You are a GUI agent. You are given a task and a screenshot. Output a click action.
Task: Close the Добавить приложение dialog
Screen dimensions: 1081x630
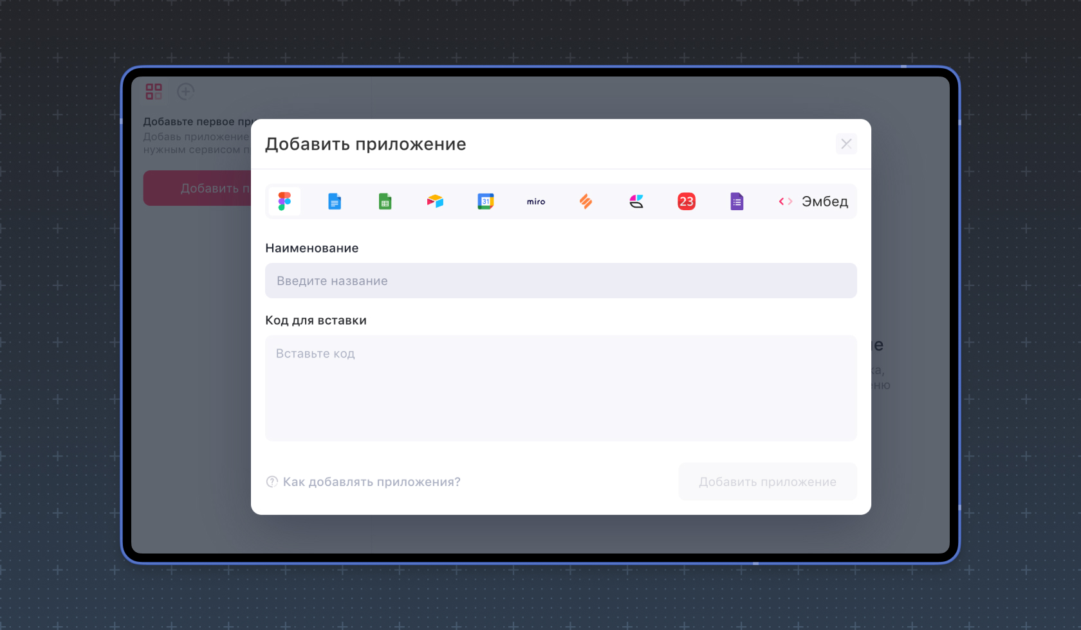click(846, 144)
